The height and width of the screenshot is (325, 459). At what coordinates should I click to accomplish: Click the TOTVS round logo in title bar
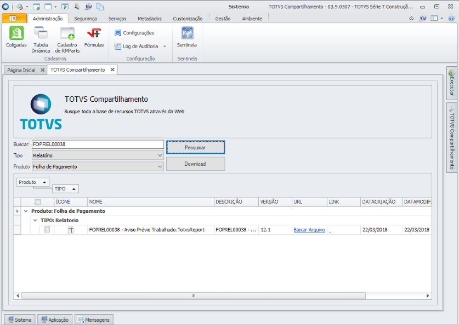point(5,7)
